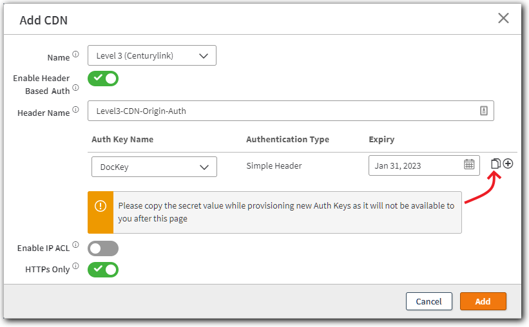The height and width of the screenshot is (327, 529).
Task: Open the calendar picker for Expiry
Action: click(469, 165)
